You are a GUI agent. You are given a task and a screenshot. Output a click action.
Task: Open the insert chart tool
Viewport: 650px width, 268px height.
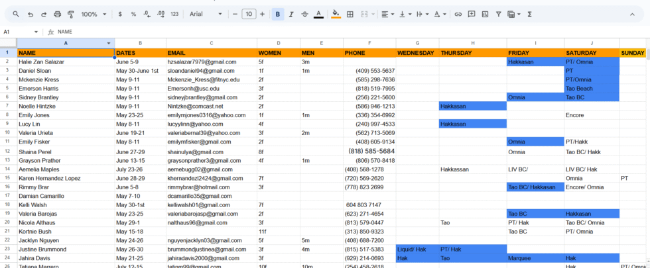click(486, 14)
